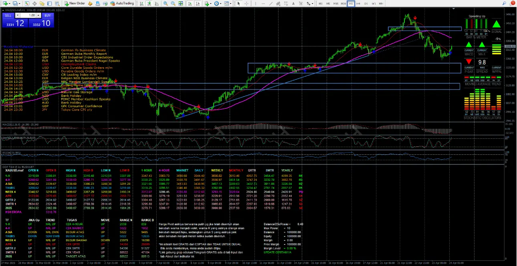Click the Periods clock icon
This screenshot has height=266, width=517.
click(217, 3)
